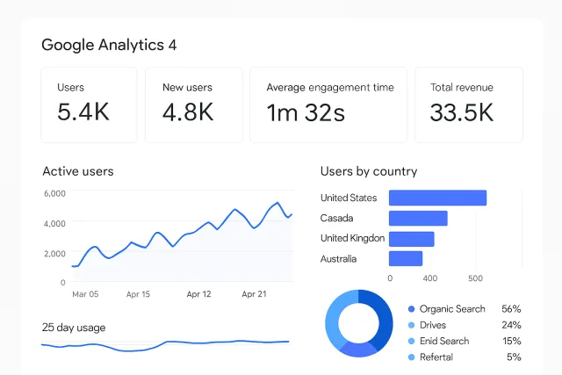Click the Mar 05 axis label

click(85, 294)
